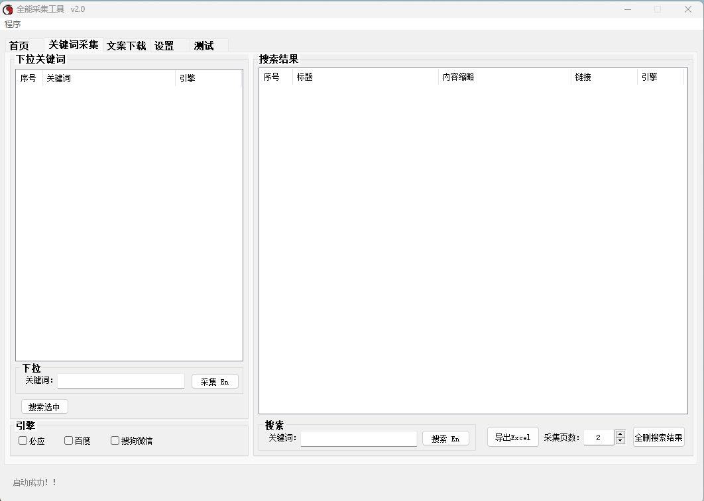Image resolution: width=704 pixels, height=501 pixels.
Task: Enable the 必应 engine checkbox
Action: pos(23,441)
